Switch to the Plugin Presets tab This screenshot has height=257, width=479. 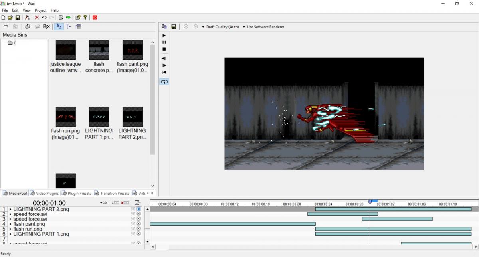(77, 193)
